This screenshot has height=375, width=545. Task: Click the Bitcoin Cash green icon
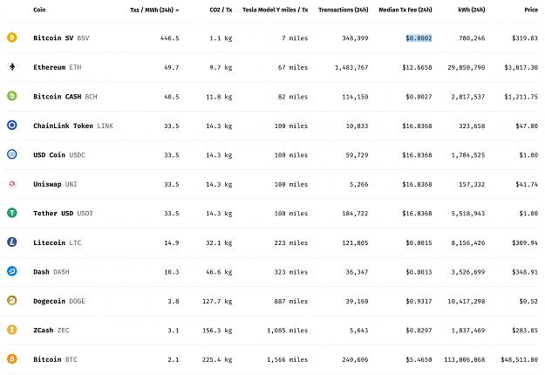(x=12, y=96)
